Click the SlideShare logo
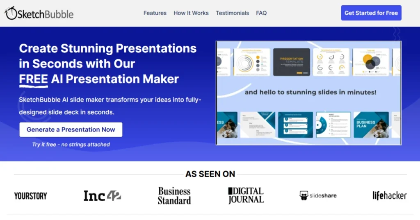This screenshot has height=220, width=420. pyautogui.click(x=318, y=196)
